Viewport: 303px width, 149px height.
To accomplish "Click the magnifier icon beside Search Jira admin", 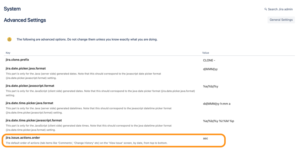I will click(x=265, y=9).
